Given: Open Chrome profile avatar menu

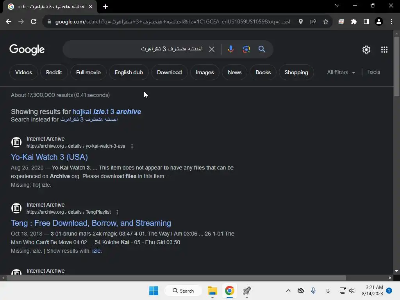Looking at the screenshot, I should [x=379, y=22].
